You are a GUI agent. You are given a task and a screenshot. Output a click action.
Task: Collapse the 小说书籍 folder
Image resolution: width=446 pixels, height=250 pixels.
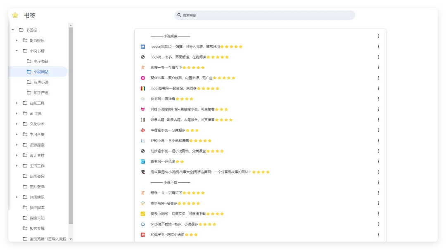tap(17, 51)
